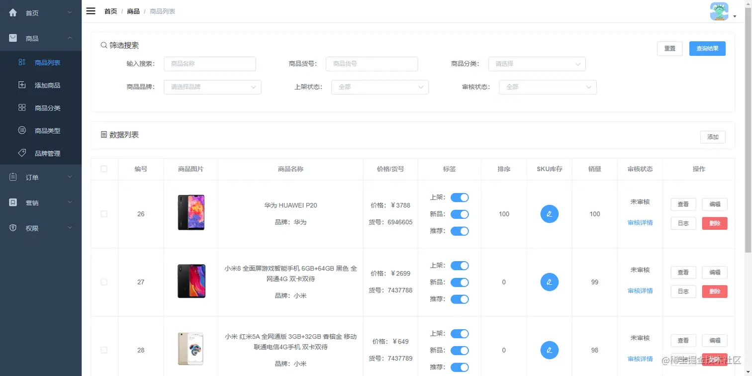Toggle 新品 switch for HUAWEI P20
The width and height of the screenshot is (752, 376).
coord(460,214)
